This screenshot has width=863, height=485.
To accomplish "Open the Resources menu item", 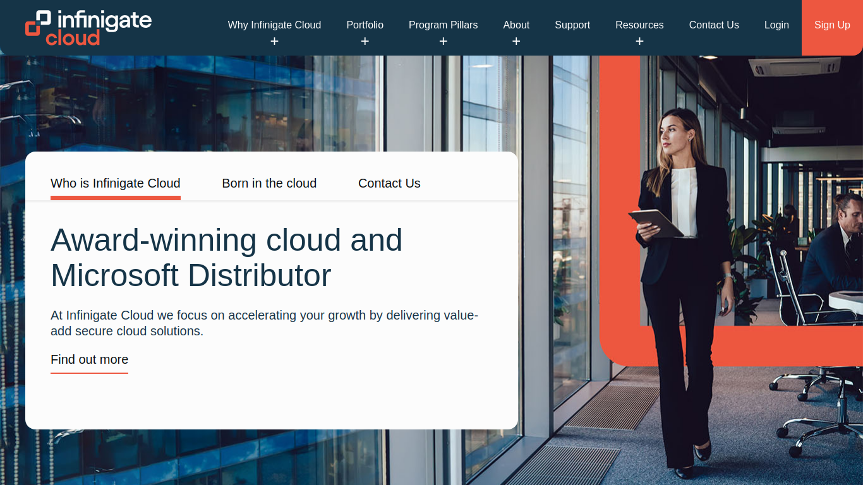I will 639,25.
